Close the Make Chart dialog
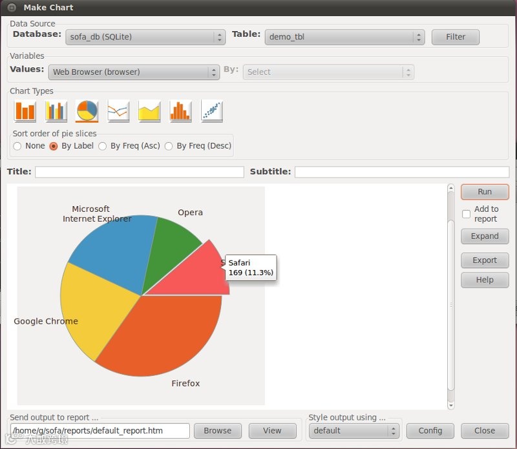Screen dimensions: 517x449 click(x=485, y=431)
